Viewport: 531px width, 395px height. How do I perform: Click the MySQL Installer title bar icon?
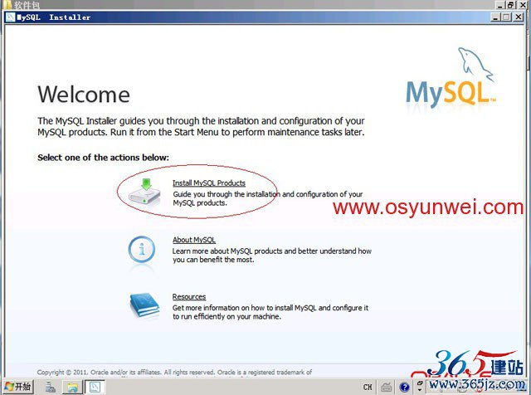(x=11, y=17)
